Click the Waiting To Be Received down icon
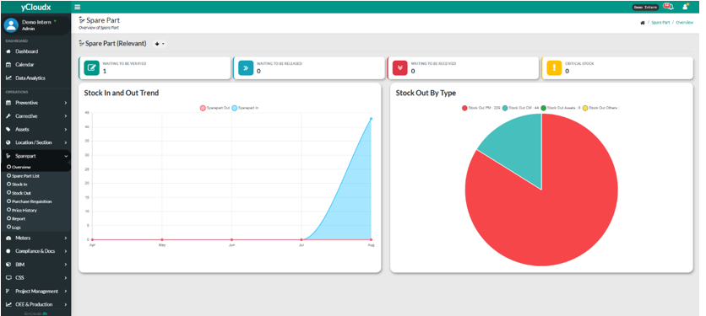Viewport: 706px width, 316px height. pyautogui.click(x=399, y=68)
